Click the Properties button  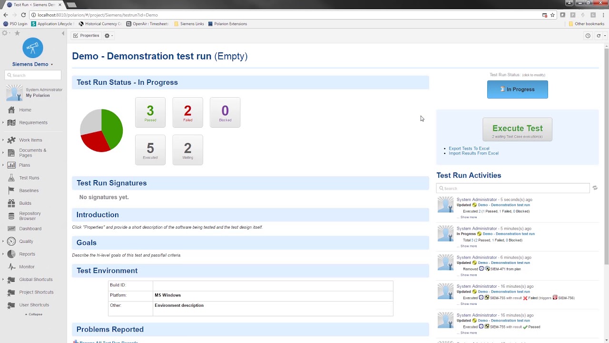pos(86,36)
